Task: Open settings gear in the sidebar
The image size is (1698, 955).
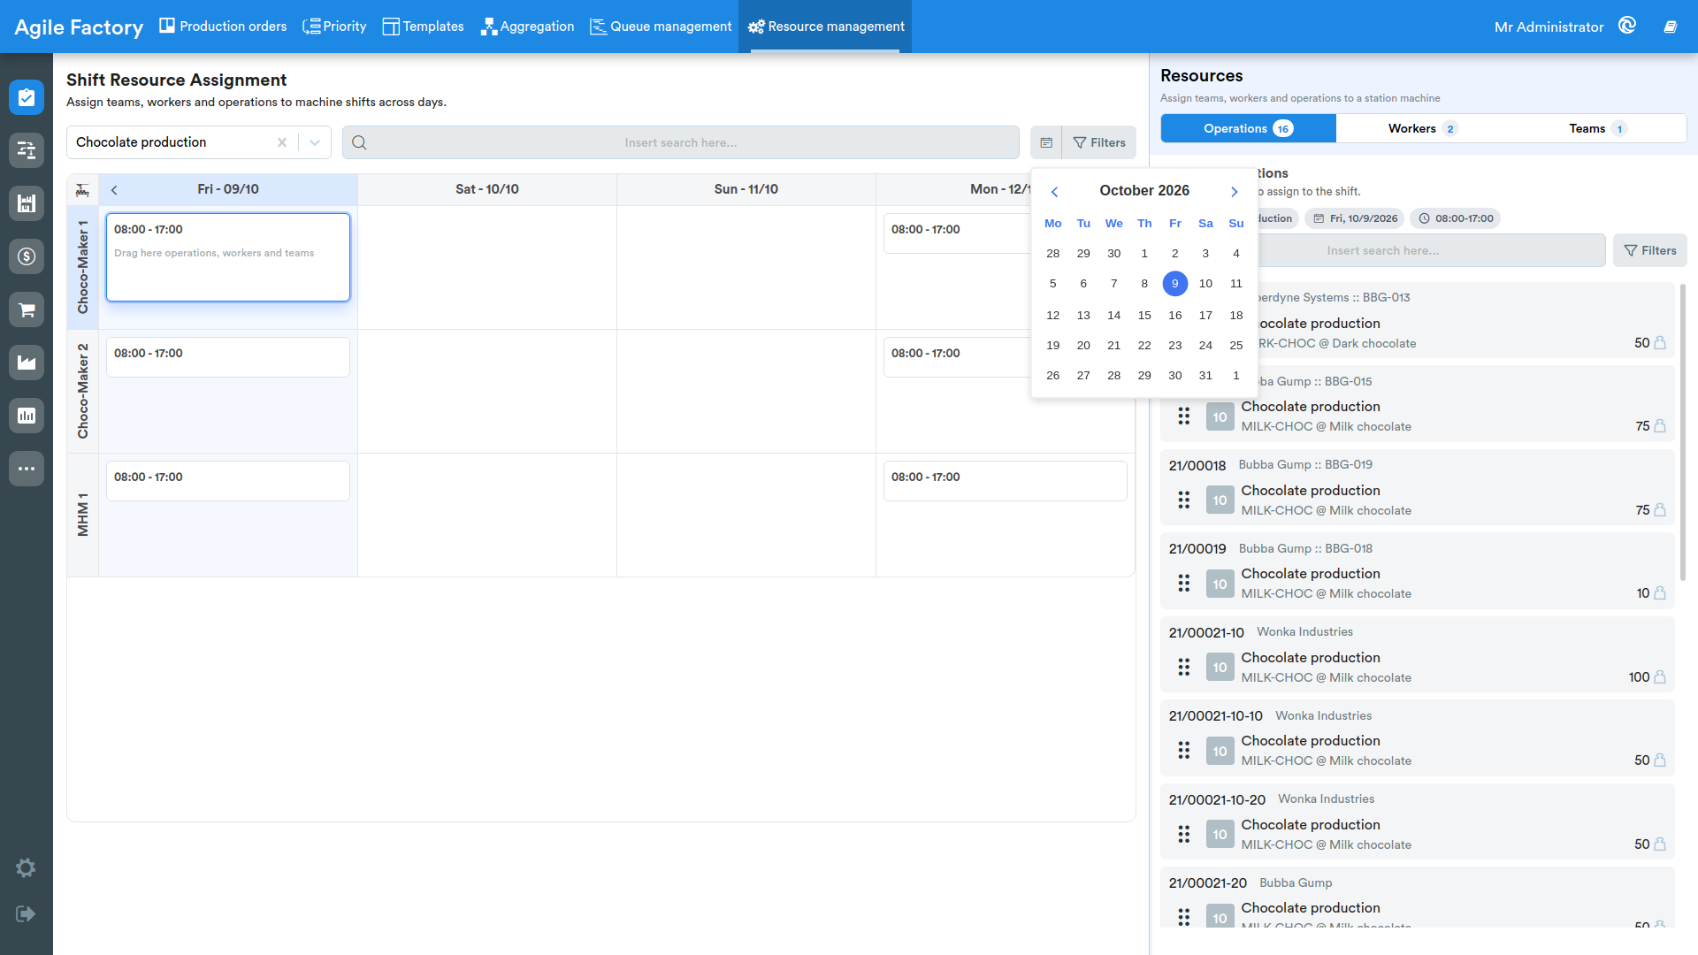Action: point(26,868)
